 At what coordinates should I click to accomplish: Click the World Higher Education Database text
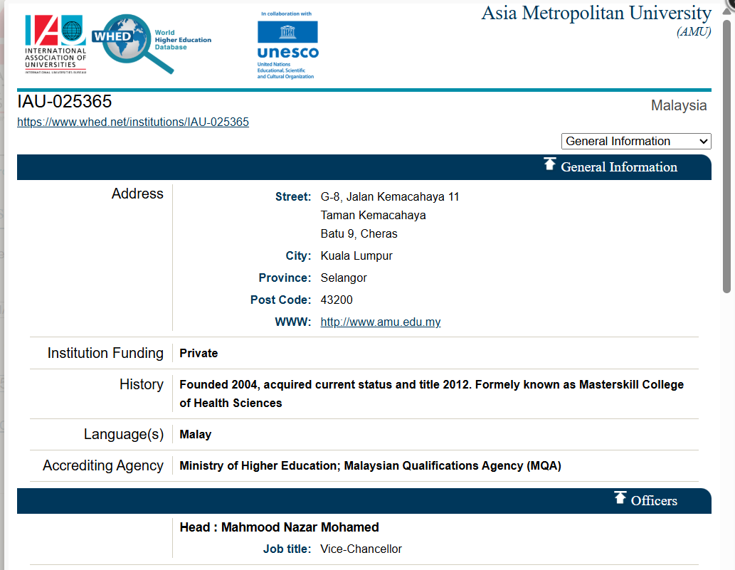point(183,40)
